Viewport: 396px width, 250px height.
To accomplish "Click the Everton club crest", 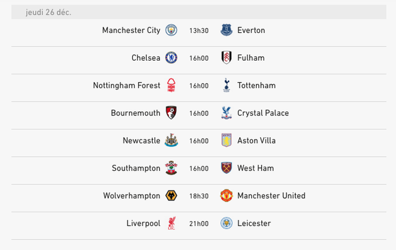I will (226, 30).
